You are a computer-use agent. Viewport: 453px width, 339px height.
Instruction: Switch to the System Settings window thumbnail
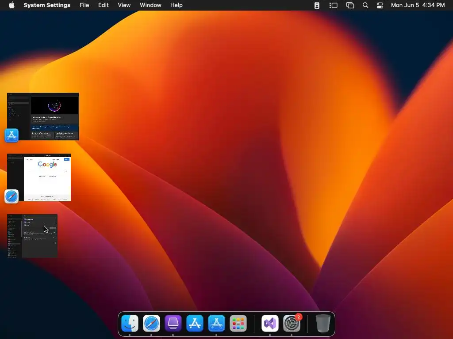[32, 236]
